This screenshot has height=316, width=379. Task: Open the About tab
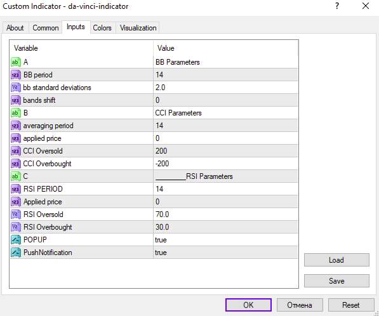[15, 28]
